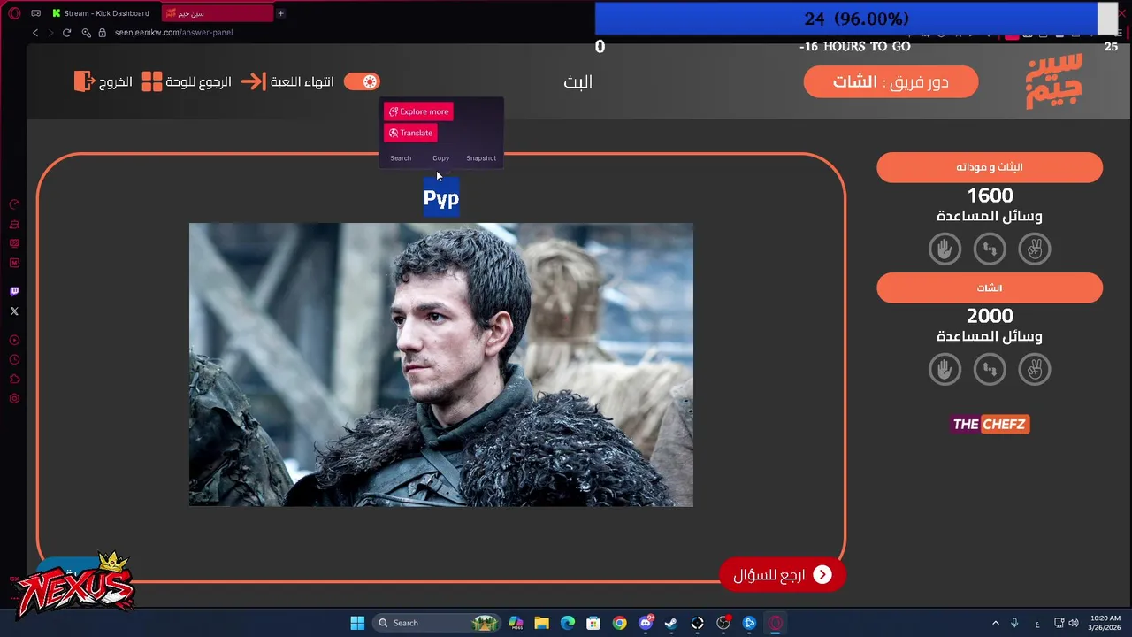Image resolution: width=1132 pixels, height=637 pixels.
Task: Click the سين جيم site logo
Action: click(x=1054, y=81)
